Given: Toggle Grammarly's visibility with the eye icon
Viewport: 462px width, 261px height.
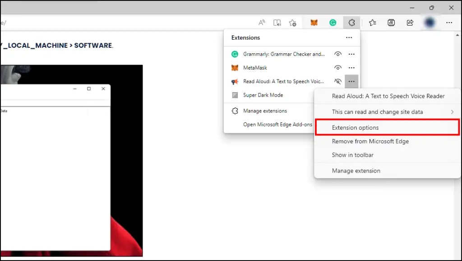Looking at the screenshot, I should click(x=337, y=54).
